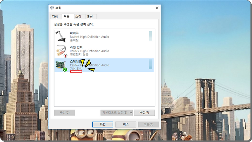Cancel with the 취소 button
Image resolution: width=252 pixels, height=142 pixels.
pos(126,124)
